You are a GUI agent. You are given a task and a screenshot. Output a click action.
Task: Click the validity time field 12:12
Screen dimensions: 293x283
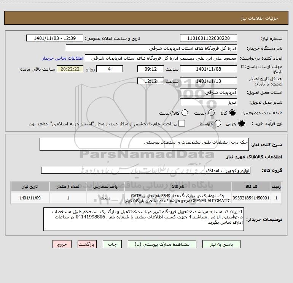[x=151, y=81]
